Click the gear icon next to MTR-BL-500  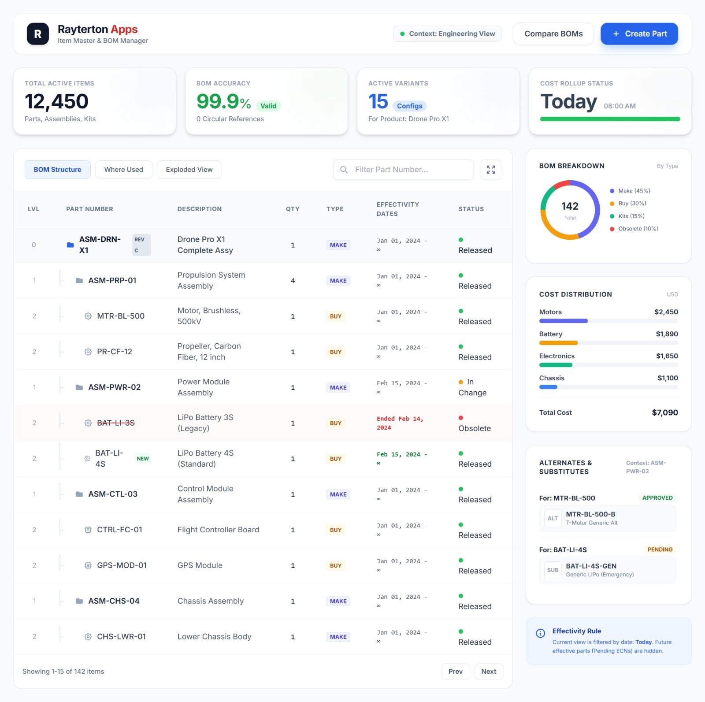click(x=88, y=316)
